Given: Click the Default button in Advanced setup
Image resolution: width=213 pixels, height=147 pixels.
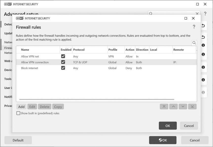Looking at the screenshot, I should pos(18,140).
